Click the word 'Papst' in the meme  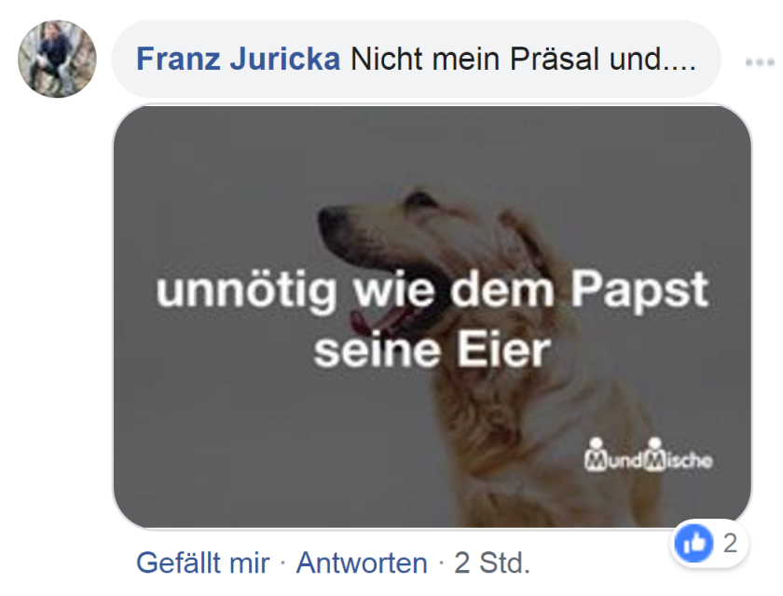tap(639, 291)
